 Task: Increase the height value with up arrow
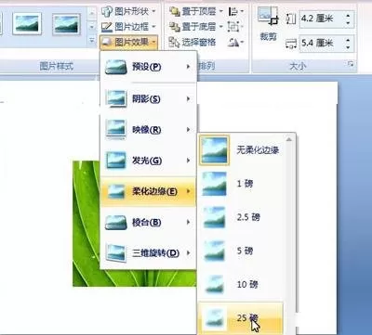point(349,15)
